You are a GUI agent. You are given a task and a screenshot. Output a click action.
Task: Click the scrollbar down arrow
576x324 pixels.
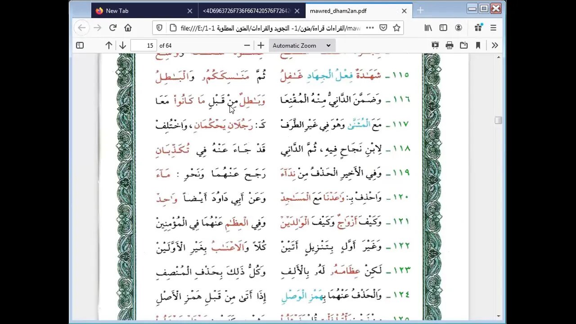498,316
